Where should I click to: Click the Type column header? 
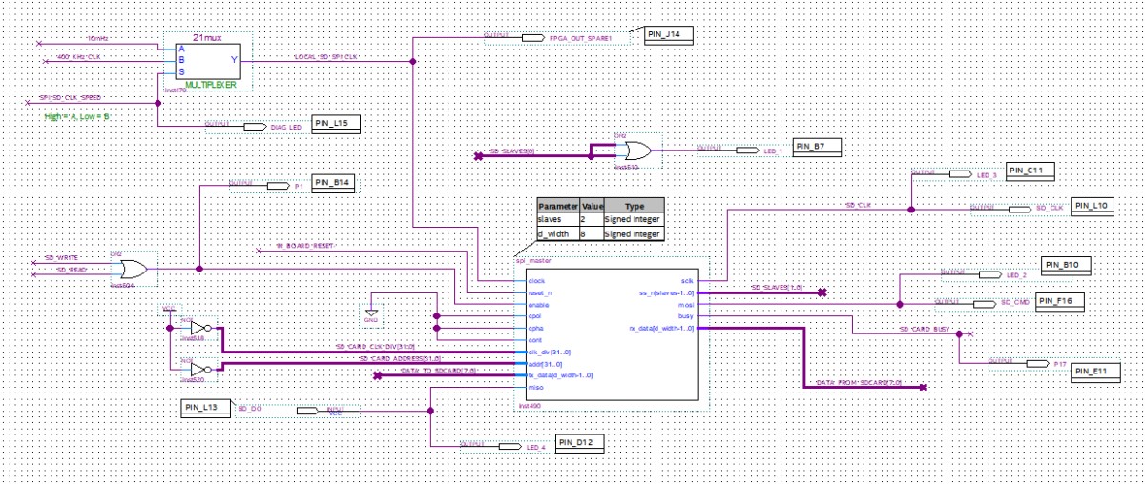coord(635,206)
